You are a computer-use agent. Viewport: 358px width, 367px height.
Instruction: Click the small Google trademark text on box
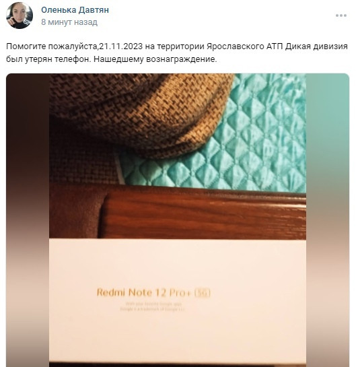pyautogui.click(x=153, y=306)
